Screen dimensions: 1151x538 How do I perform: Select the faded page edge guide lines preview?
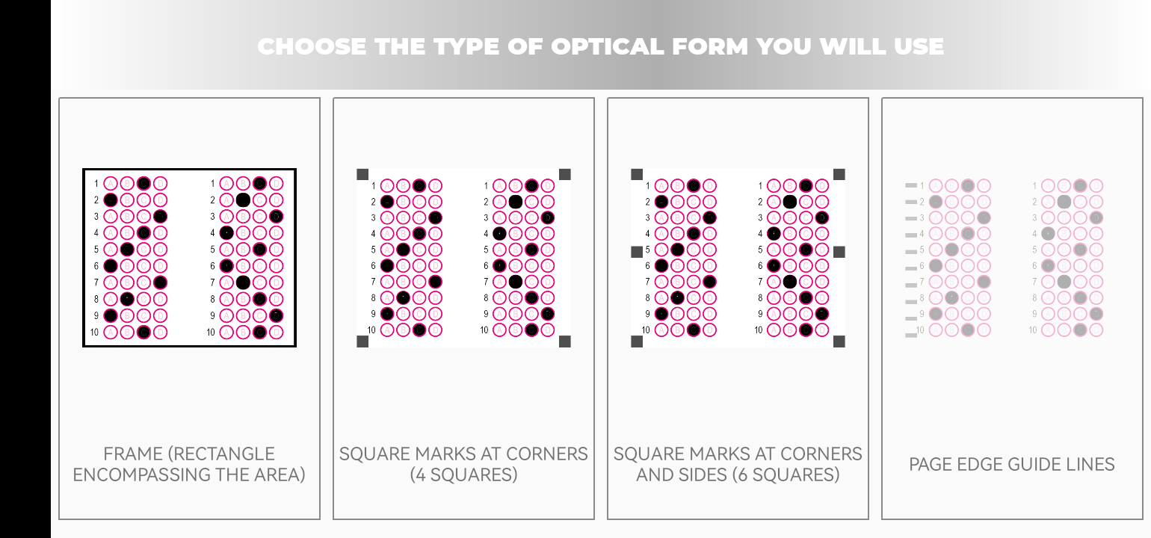(x=1012, y=258)
